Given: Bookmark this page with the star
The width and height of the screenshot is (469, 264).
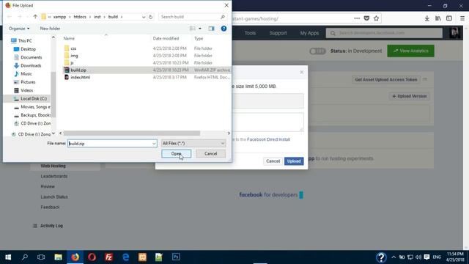Looking at the screenshot, I should pyautogui.click(x=376, y=18).
